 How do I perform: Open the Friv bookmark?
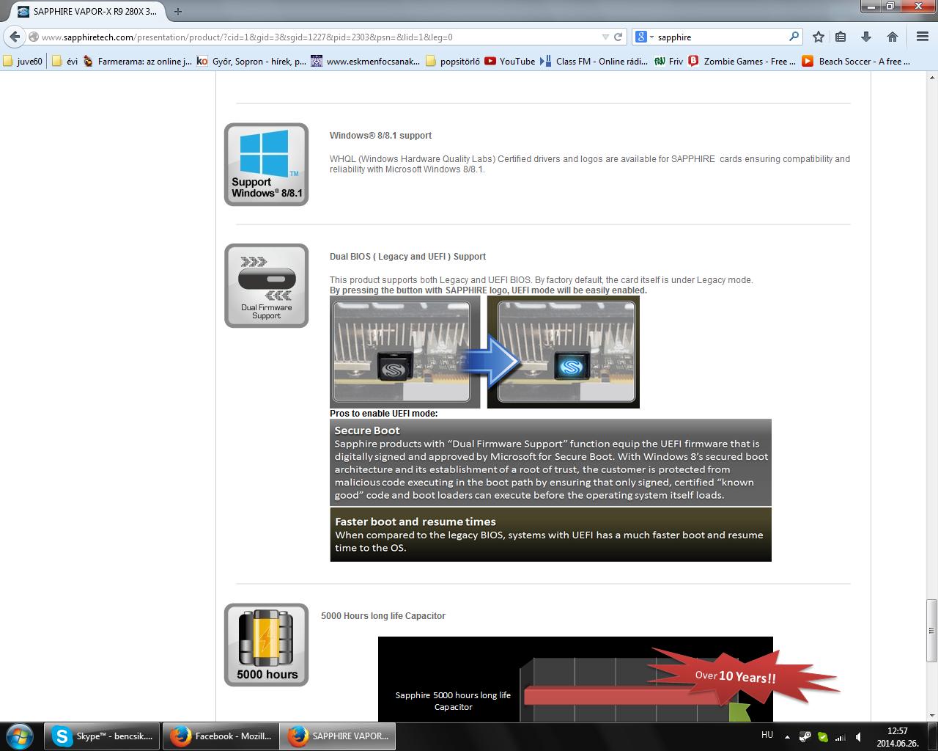coord(668,62)
